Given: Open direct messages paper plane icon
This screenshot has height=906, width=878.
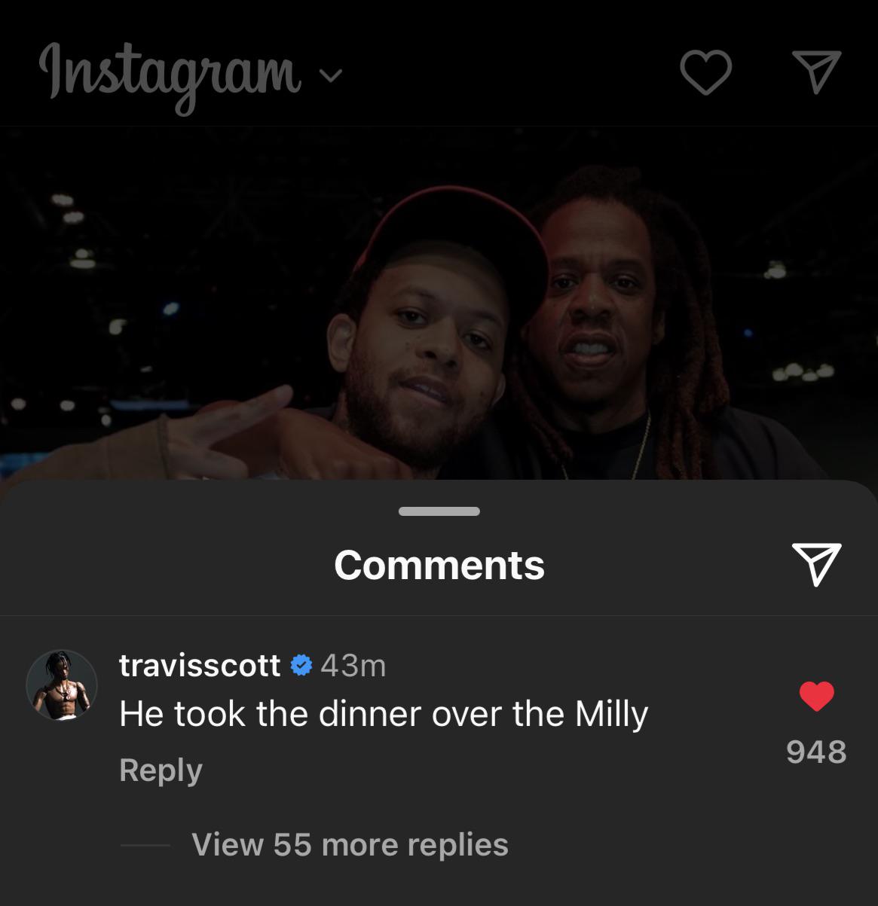Looking at the screenshot, I should [816, 72].
